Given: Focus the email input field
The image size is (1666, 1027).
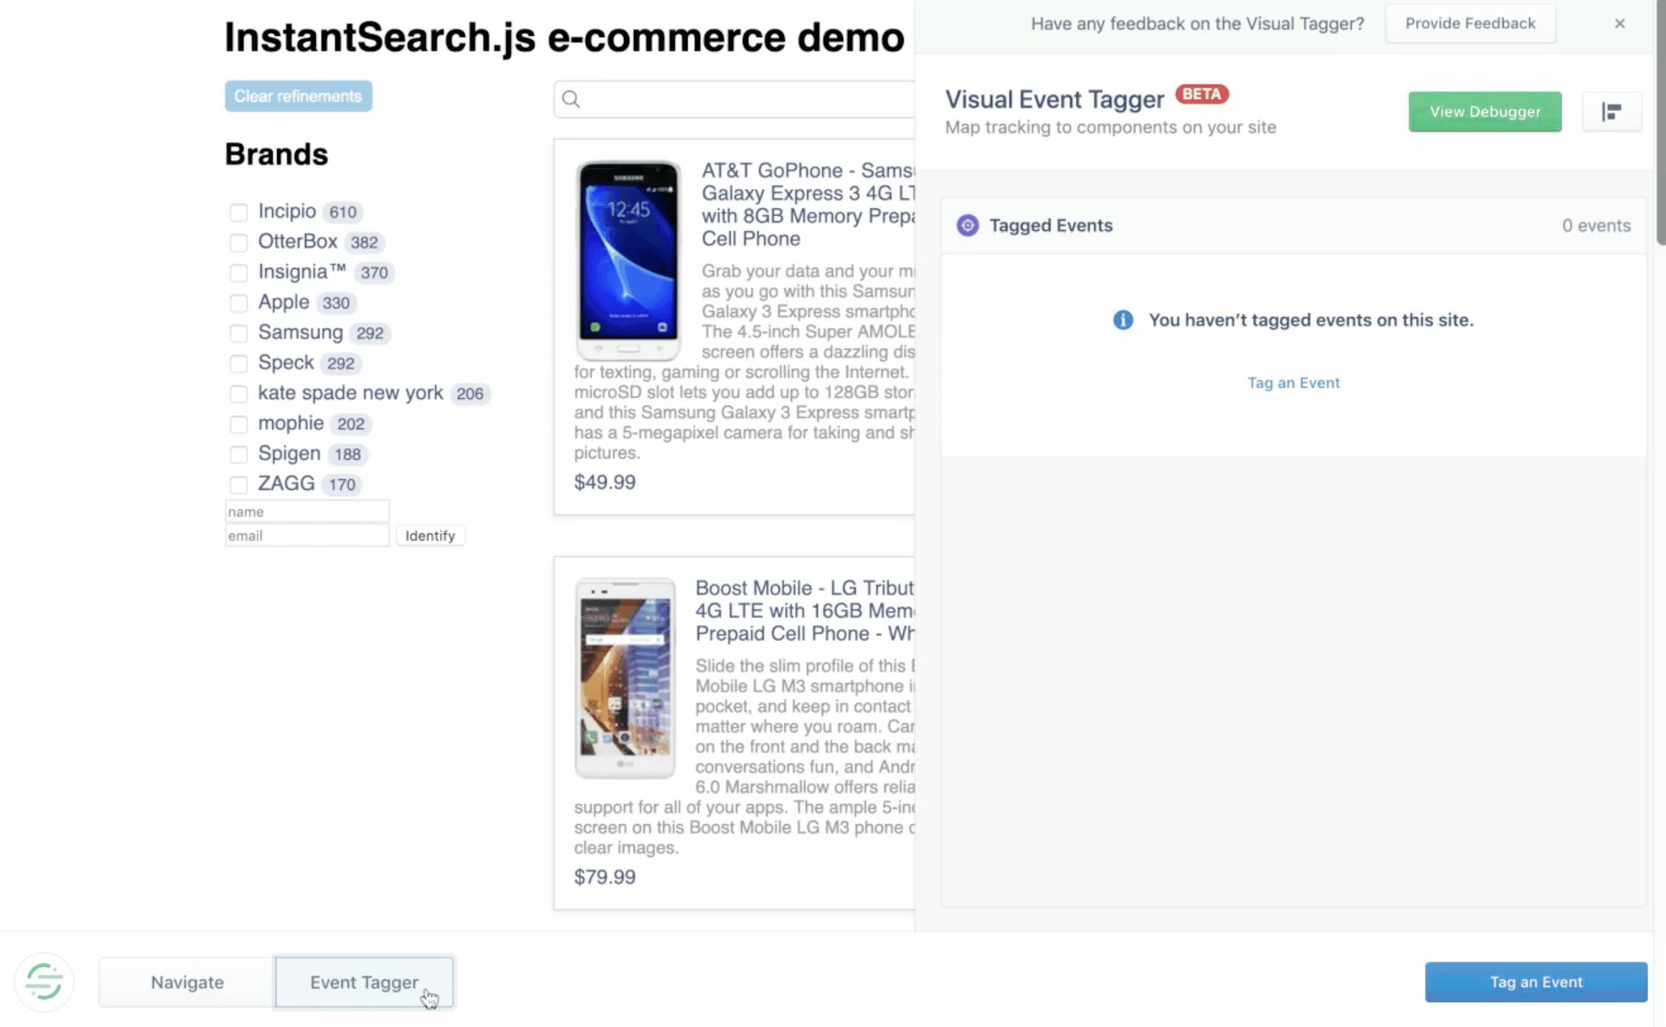Looking at the screenshot, I should pyautogui.click(x=307, y=536).
